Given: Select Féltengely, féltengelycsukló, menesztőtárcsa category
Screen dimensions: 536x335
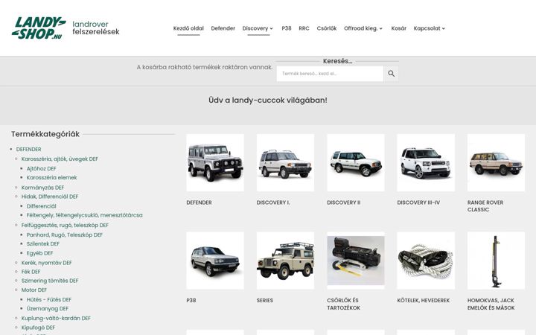Looking at the screenshot, I should [84, 215].
